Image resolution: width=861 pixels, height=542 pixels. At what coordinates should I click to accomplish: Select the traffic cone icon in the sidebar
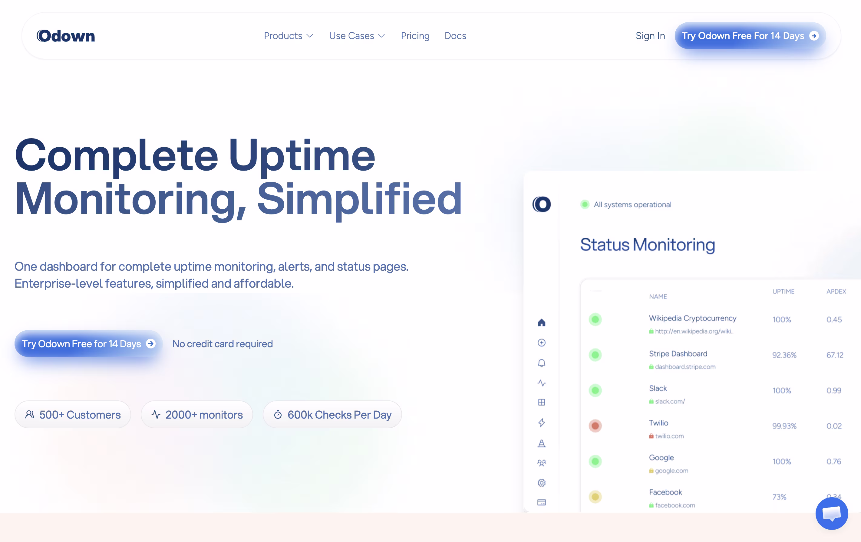coord(542,443)
